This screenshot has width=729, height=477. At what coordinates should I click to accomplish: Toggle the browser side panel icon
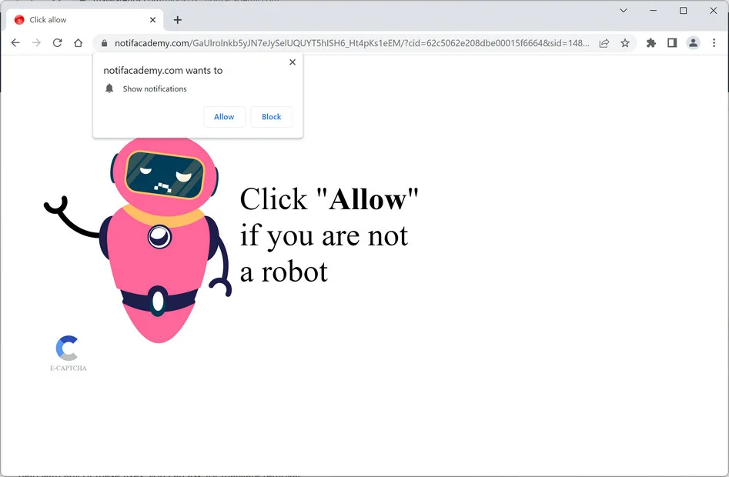[672, 43]
